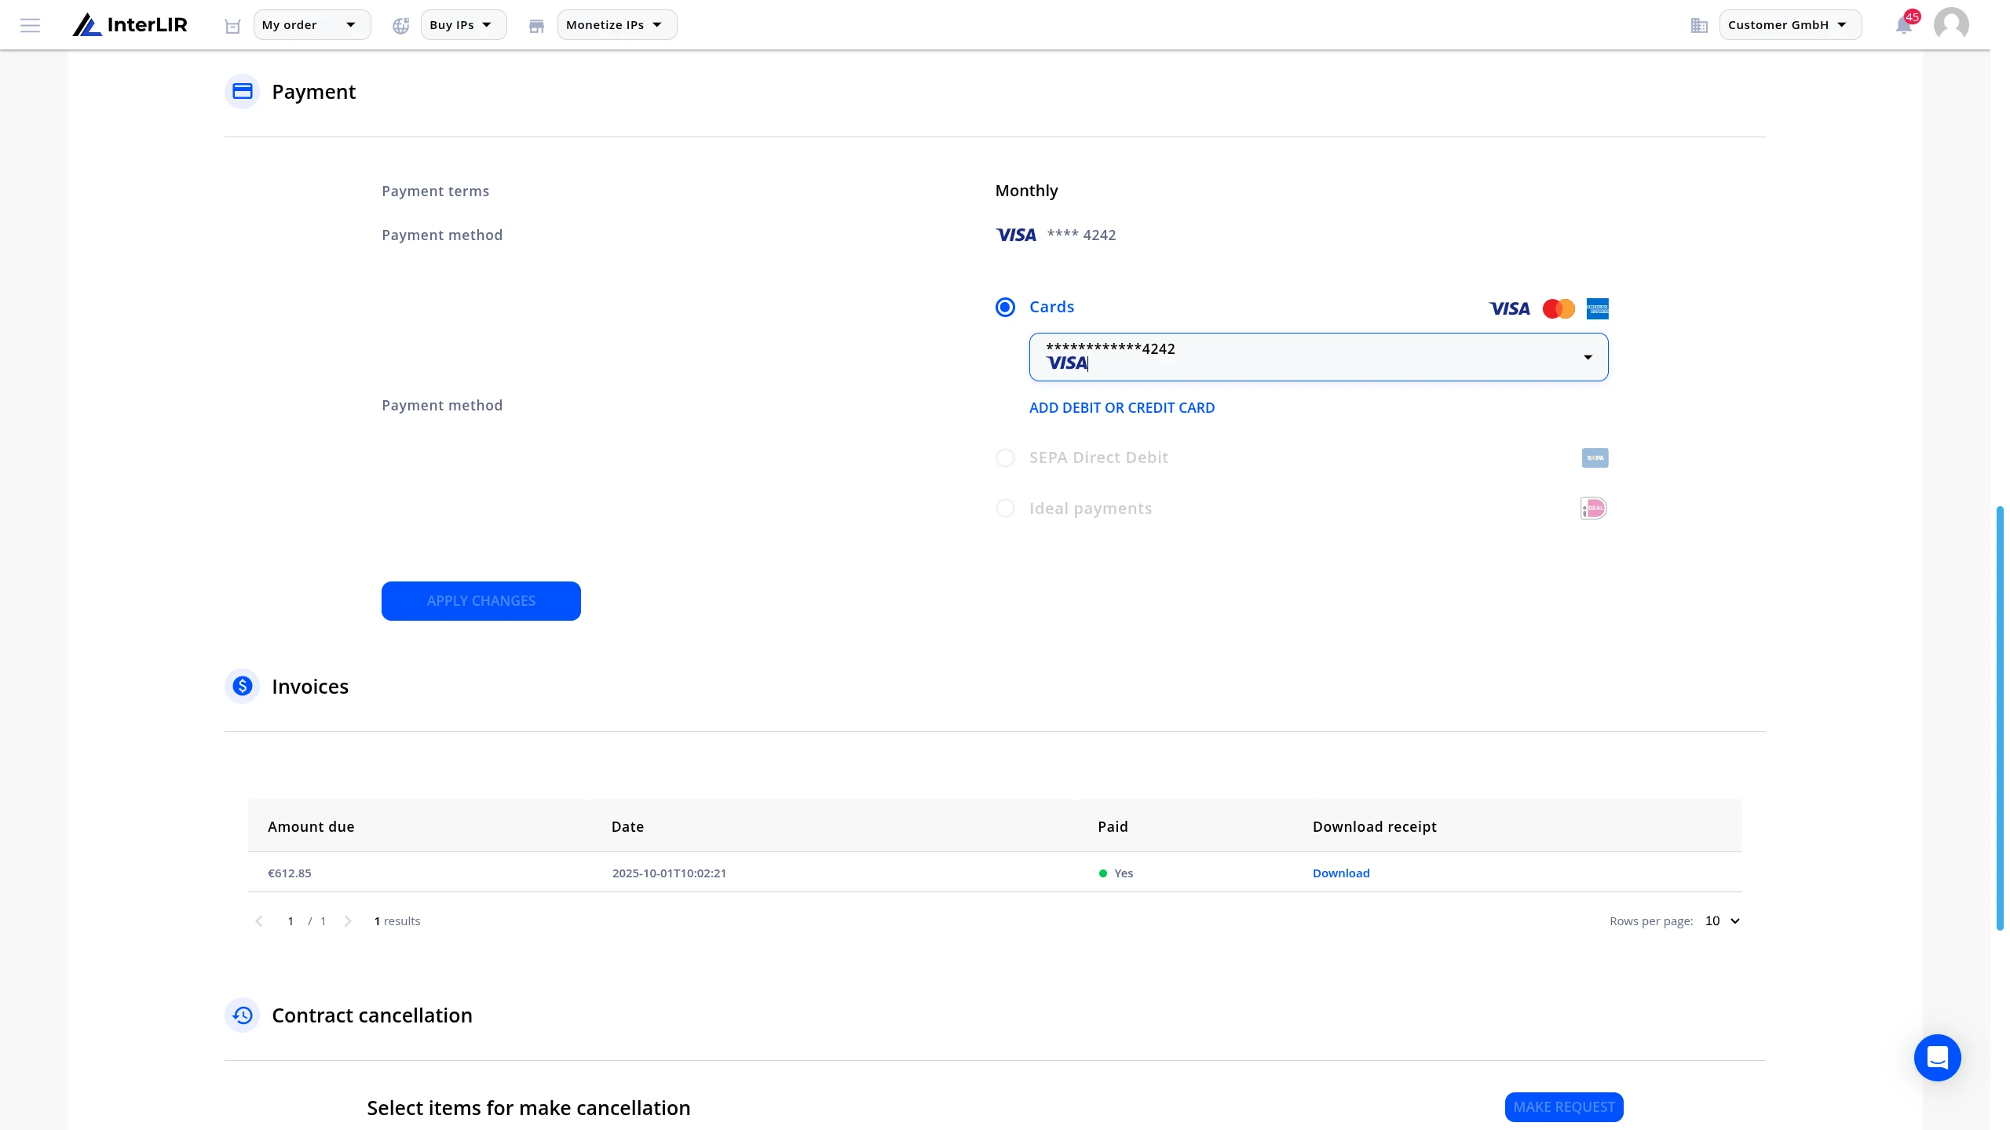Click the Invoices dollar icon
2010x1130 pixels.
(242, 687)
